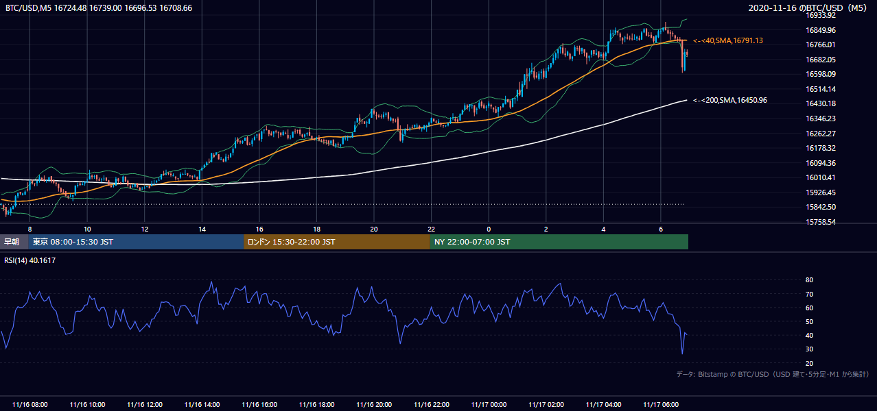Click the 11/17 02:00 time axis label
Screen dimensions: 877x411
[546, 405]
